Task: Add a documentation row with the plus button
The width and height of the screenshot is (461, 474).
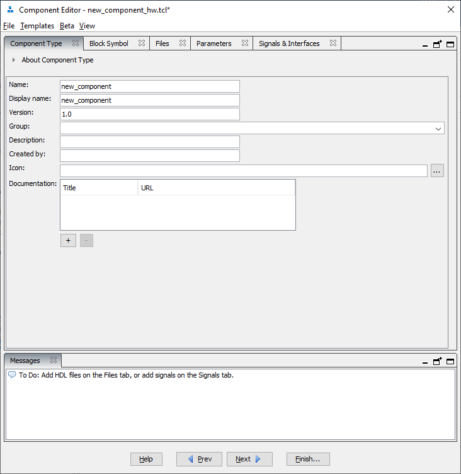Action: click(x=68, y=240)
